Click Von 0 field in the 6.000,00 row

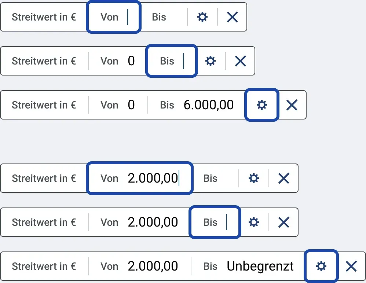(x=118, y=105)
